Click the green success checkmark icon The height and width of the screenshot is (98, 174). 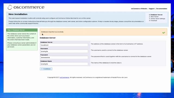click(164, 33)
